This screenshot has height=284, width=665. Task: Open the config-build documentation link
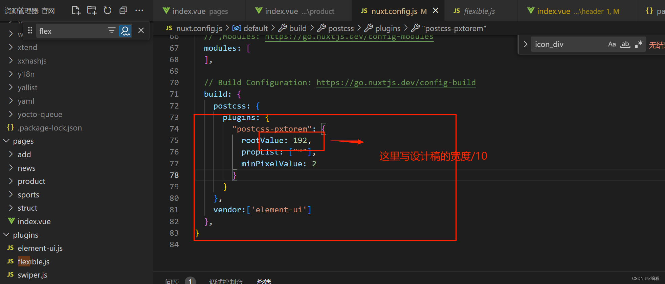pos(396,82)
